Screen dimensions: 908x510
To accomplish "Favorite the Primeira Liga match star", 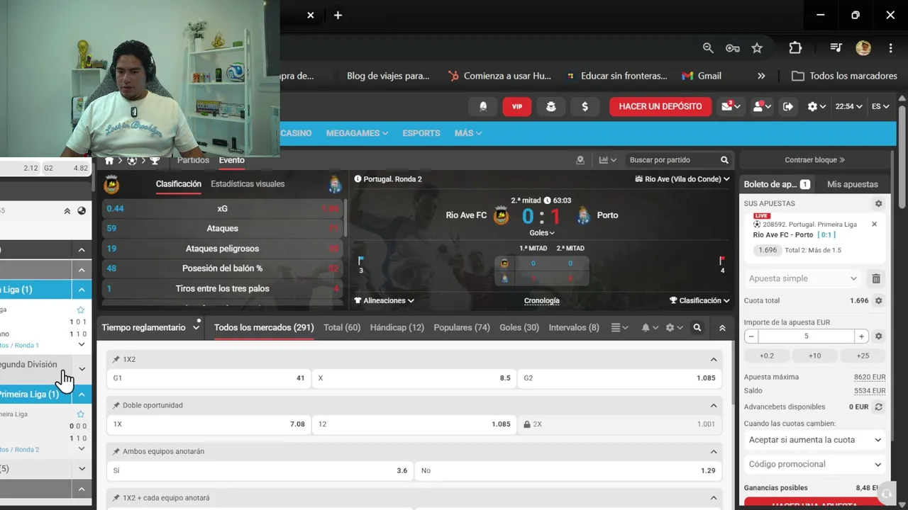I will click(80, 414).
